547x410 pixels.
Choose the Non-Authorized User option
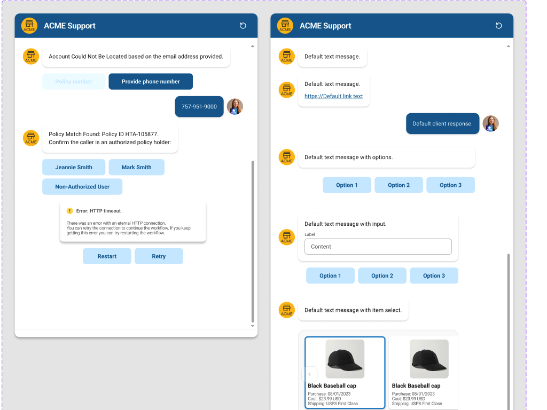point(82,187)
